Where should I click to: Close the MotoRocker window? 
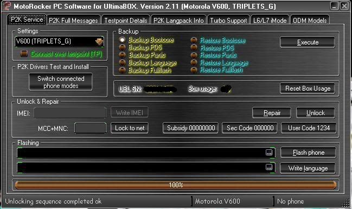click(x=344, y=6)
